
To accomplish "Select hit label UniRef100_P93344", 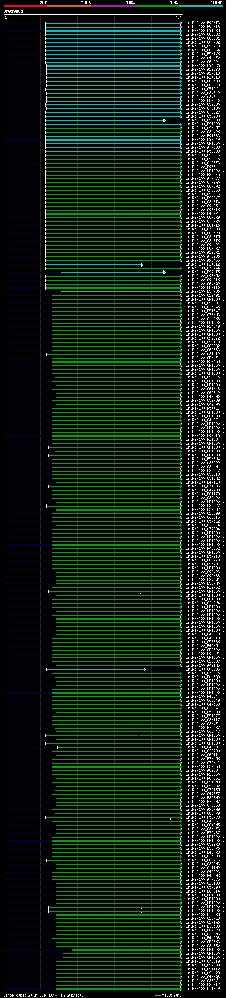I will [203, 167].
